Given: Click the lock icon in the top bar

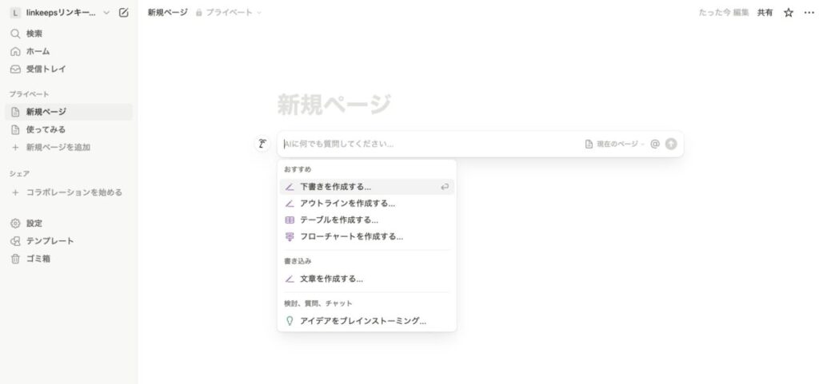Looking at the screenshot, I should tap(199, 13).
